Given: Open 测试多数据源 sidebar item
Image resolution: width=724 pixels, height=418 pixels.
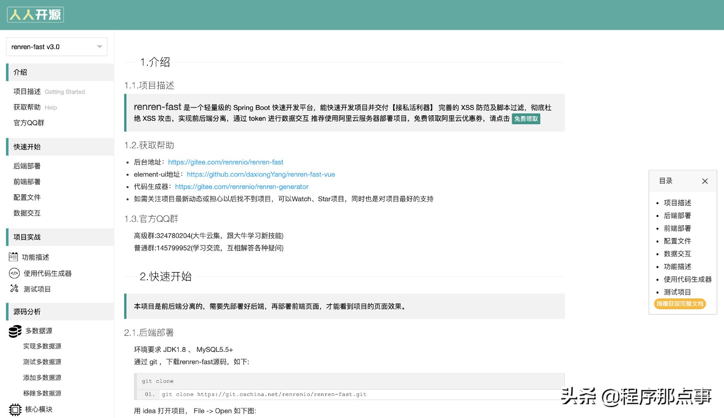Looking at the screenshot, I should pos(42,362).
